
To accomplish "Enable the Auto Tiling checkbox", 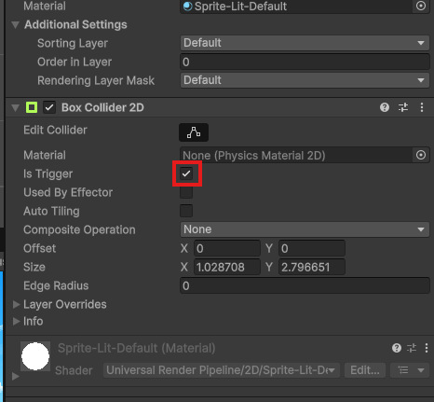I will point(186,211).
